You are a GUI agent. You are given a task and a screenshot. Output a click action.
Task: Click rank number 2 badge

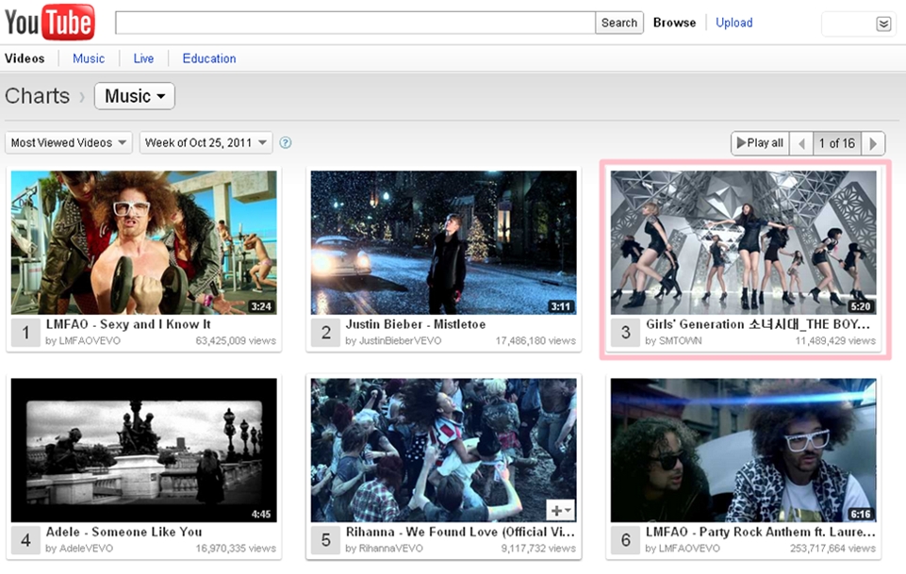click(x=325, y=333)
